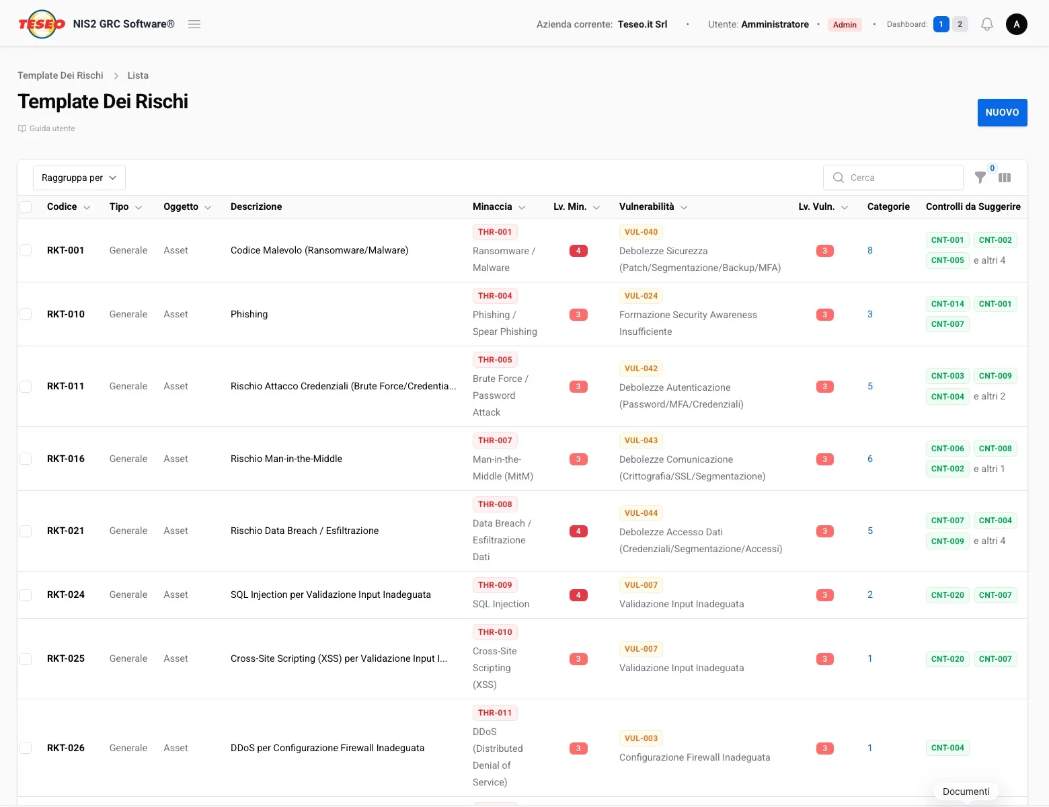Screen dimensions: 1049x807
Task: Switch to Dashboard 2
Action: click(x=960, y=24)
